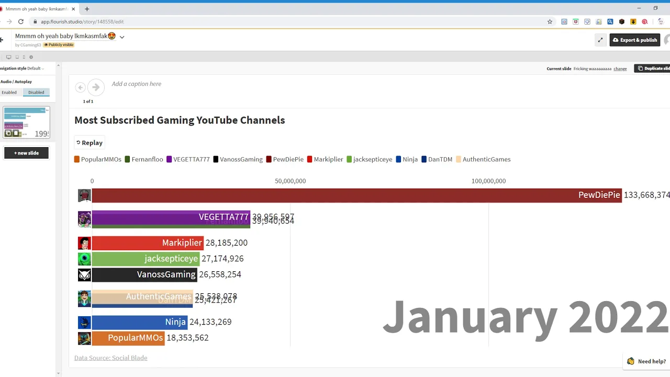This screenshot has height=377, width=670.
Task: Go forward in browser history
Action: (9, 21)
